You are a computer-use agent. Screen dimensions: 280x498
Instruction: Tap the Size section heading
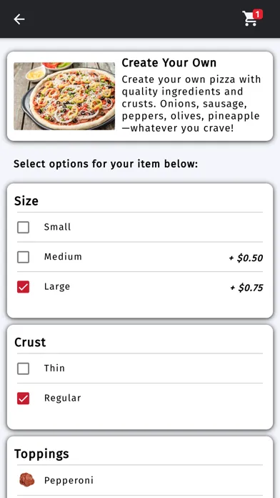(x=26, y=201)
